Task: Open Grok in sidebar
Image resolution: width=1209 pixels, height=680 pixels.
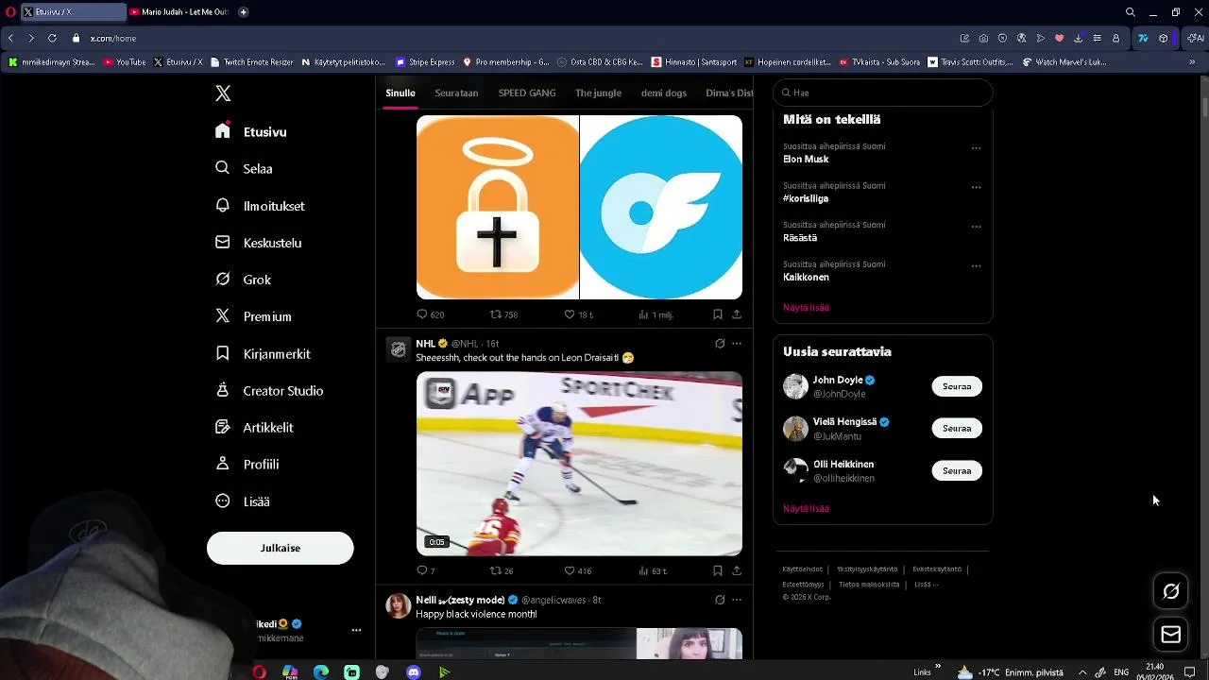Action: 243,280
